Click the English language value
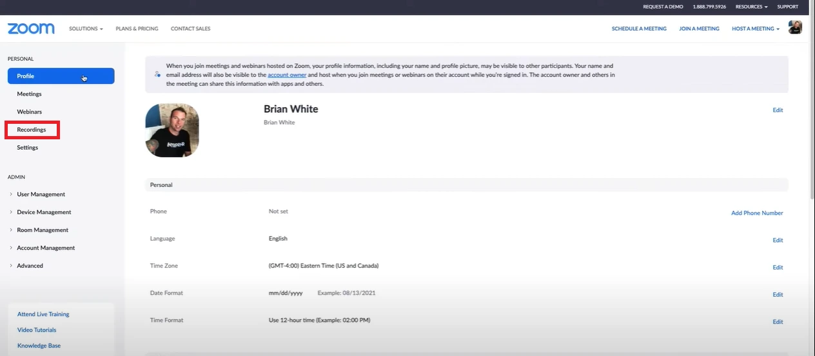815x356 pixels. point(278,239)
